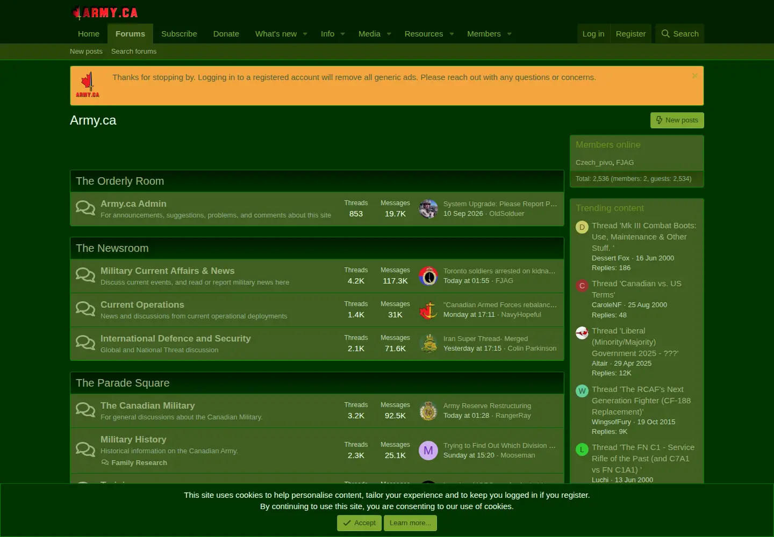Expand the Members menu dropdown arrow

(510, 34)
